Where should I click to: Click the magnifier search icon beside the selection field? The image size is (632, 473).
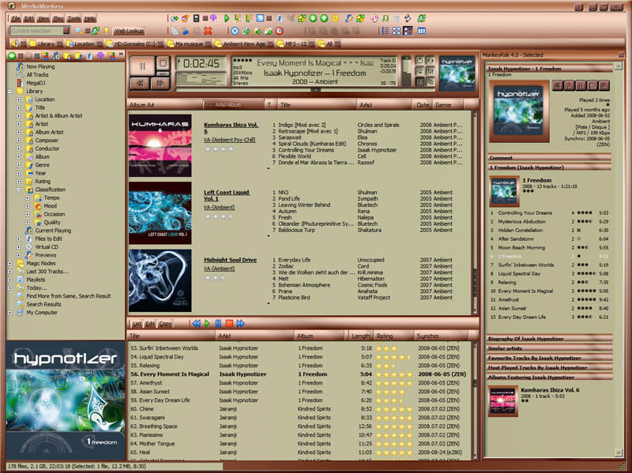point(78,31)
